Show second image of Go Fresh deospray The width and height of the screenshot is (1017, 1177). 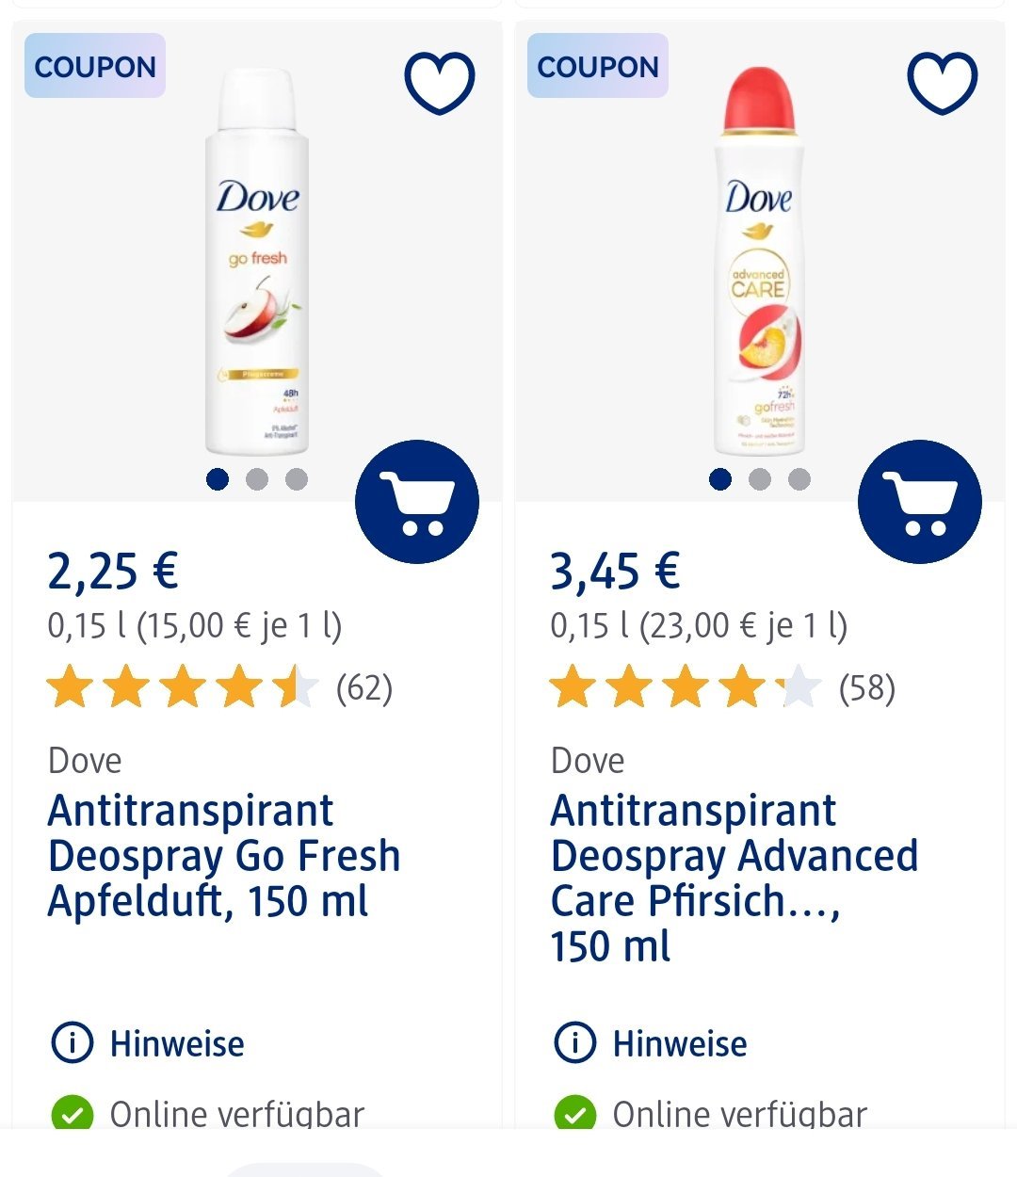(257, 479)
